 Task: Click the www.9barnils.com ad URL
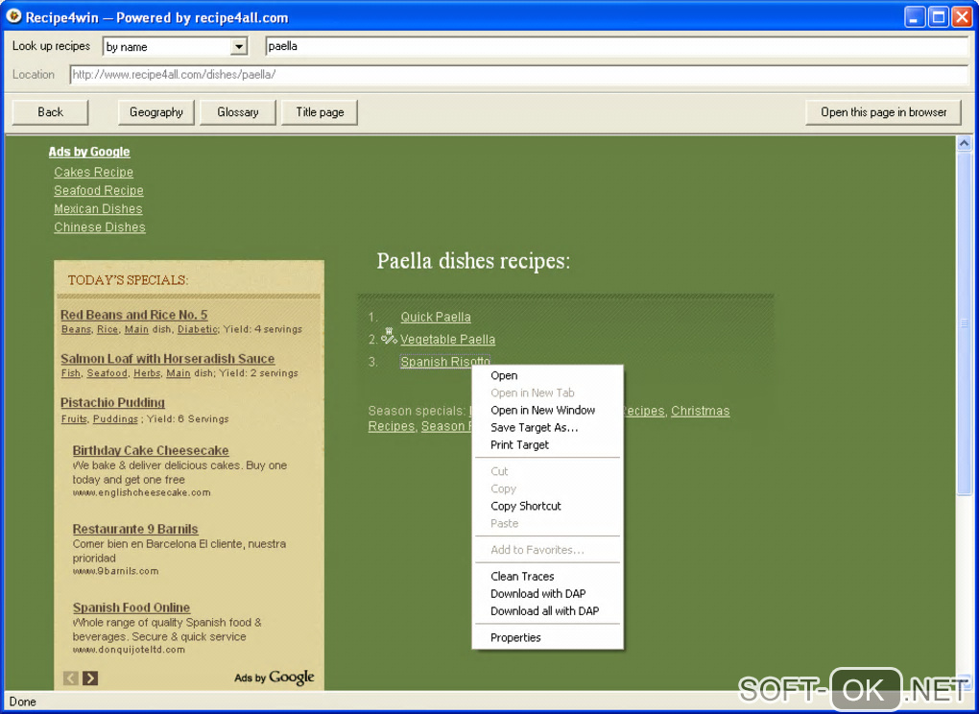(x=115, y=571)
